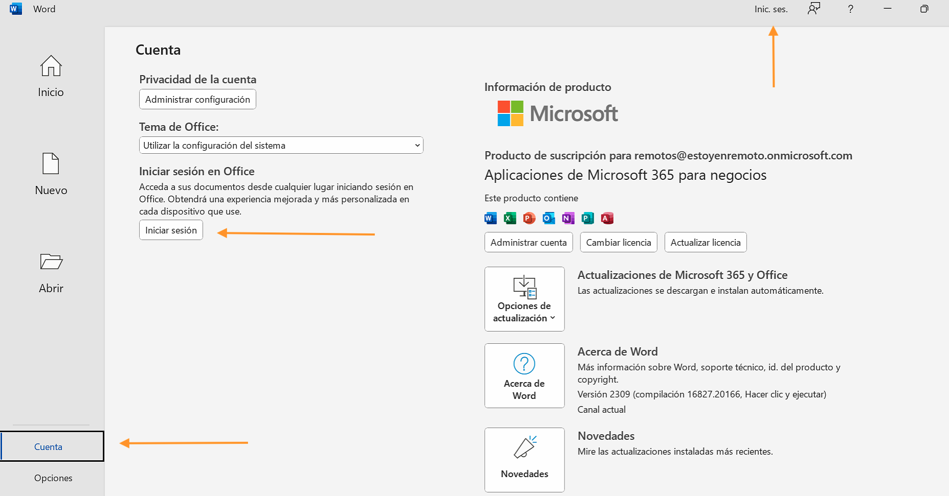Image resolution: width=949 pixels, height=496 pixels.
Task: Expand the Tema de Office combo box
Action: click(x=281, y=145)
